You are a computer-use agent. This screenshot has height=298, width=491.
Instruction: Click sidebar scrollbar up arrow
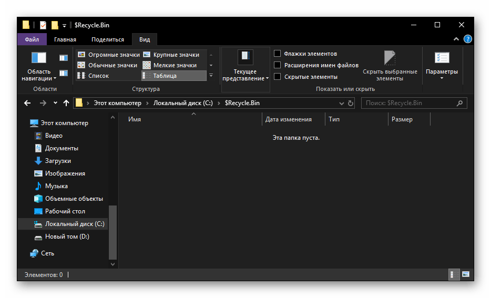click(112, 118)
